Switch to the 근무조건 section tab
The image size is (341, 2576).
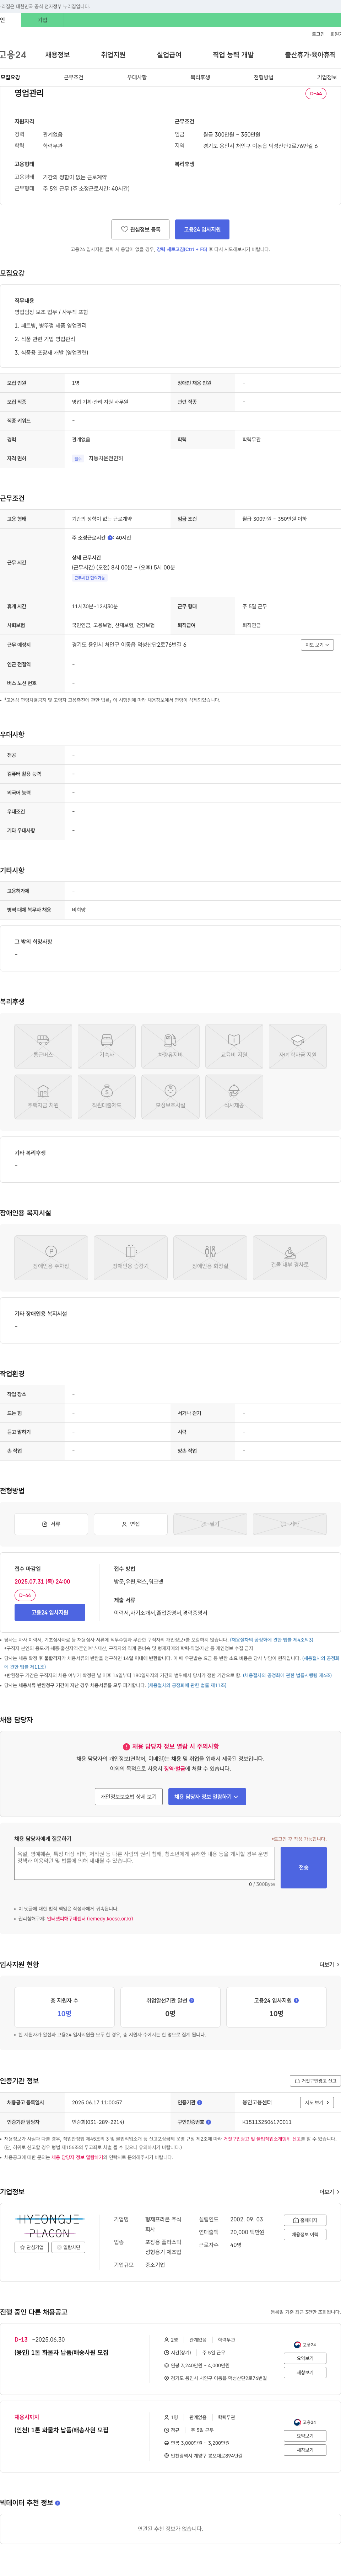[73, 77]
